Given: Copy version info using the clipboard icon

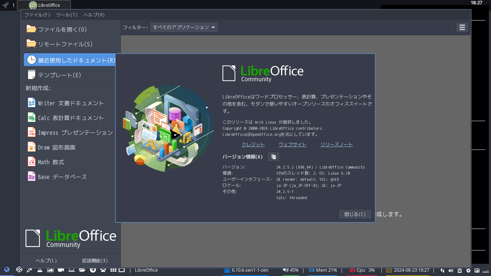Looking at the screenshot, I should (273, 157).
